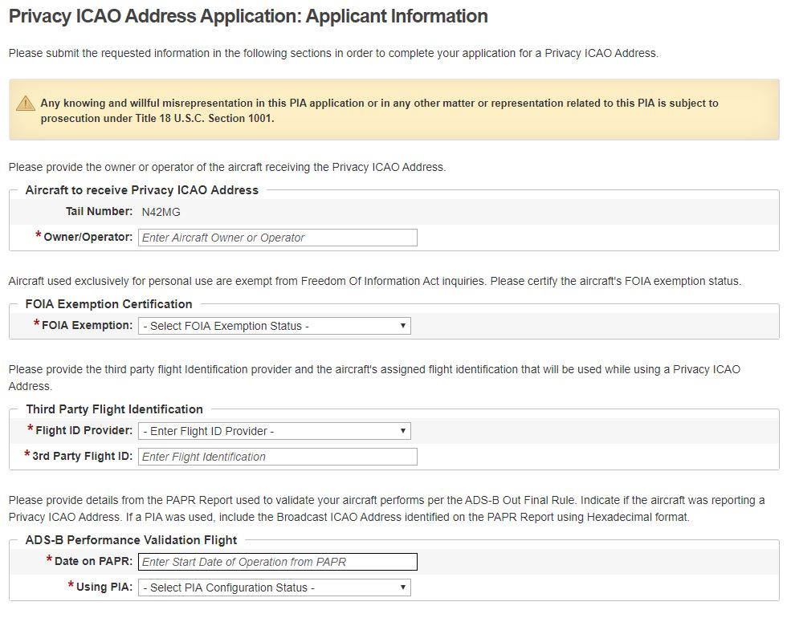Click the "Flight ID Provider:" label
The height and width of the screenshot is (618, 791).
84,430
